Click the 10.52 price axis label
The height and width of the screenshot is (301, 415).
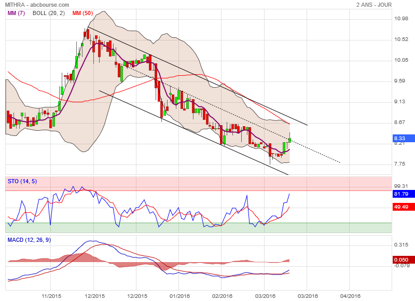(x=401, y=39)
